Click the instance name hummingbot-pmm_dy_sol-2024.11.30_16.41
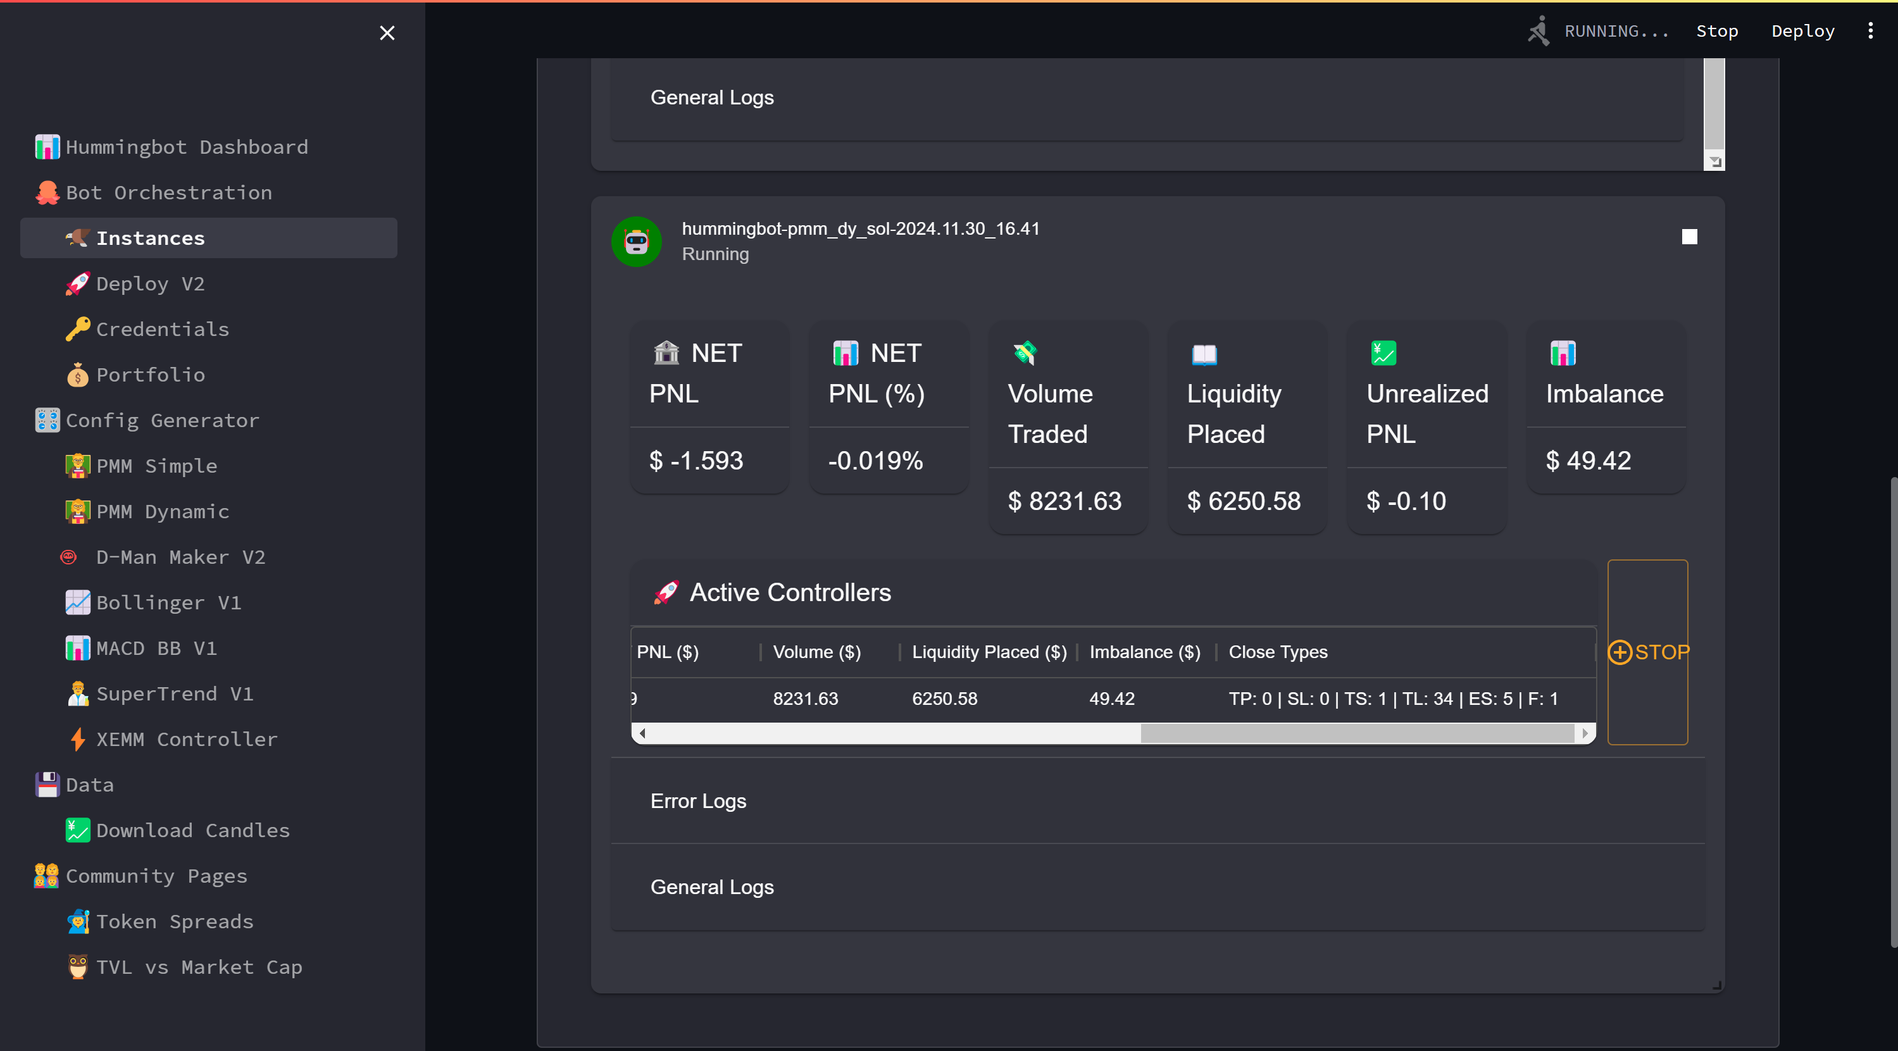 click(x=861, y=229)
